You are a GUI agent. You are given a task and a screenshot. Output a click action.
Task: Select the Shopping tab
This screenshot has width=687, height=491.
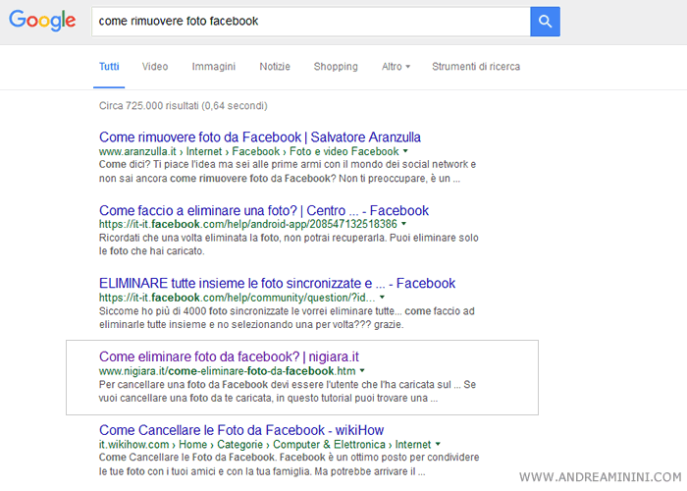pos(336,67)
